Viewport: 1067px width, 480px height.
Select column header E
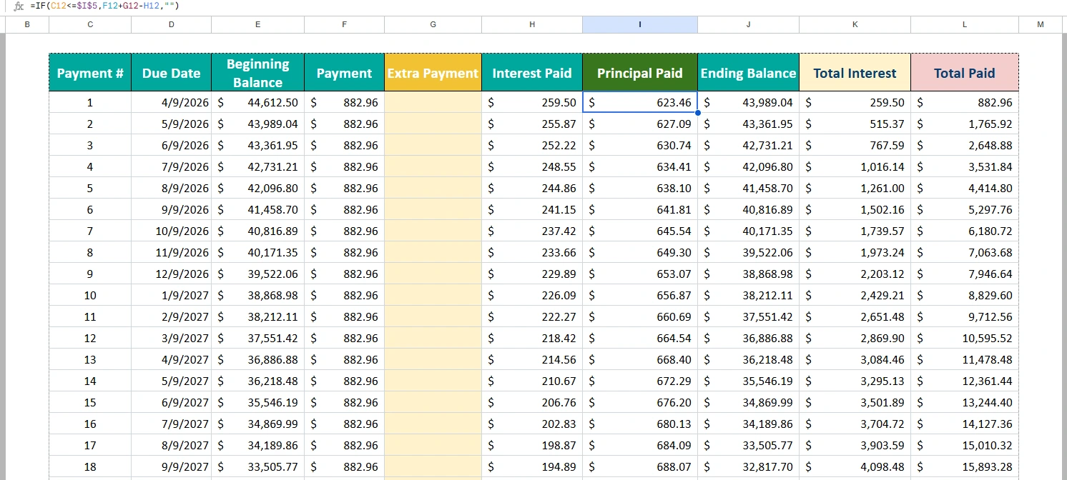[x=257, y=24]
